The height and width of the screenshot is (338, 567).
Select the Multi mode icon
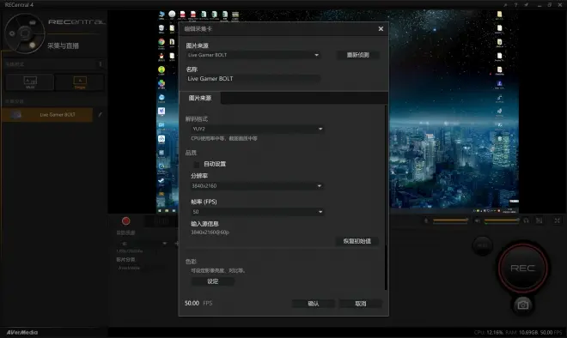(x=30, y=82)
